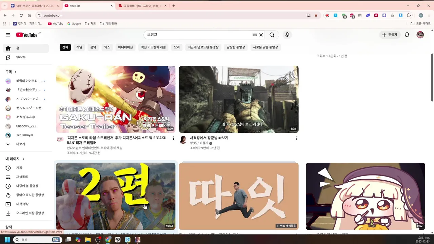This screenshot has width=434, height=244.
Task: Select 최근에 업로드된 동영상 chip
Action: (x=203, y=47)
